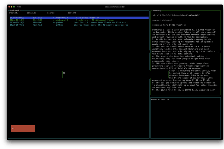Click the "source" column header
The width and height of the screenshot is (224, 149).
51,13
